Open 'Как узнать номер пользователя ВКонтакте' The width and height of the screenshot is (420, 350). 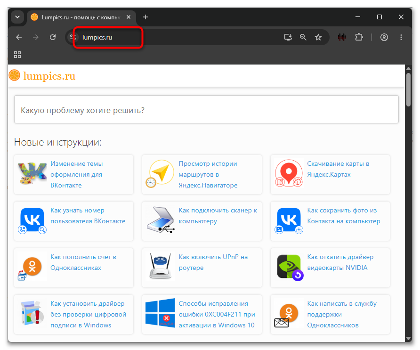(x=88, y=216)
